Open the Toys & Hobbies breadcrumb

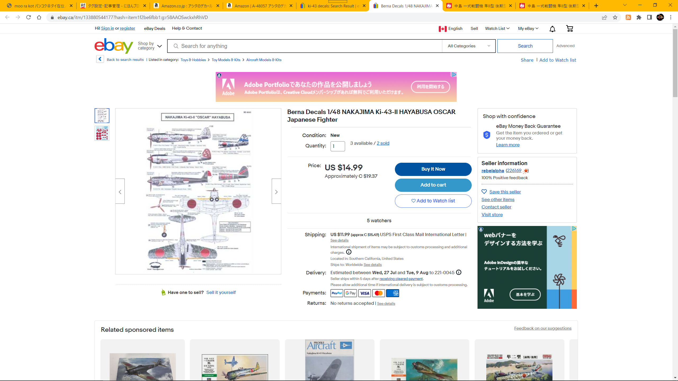point(193,60)
